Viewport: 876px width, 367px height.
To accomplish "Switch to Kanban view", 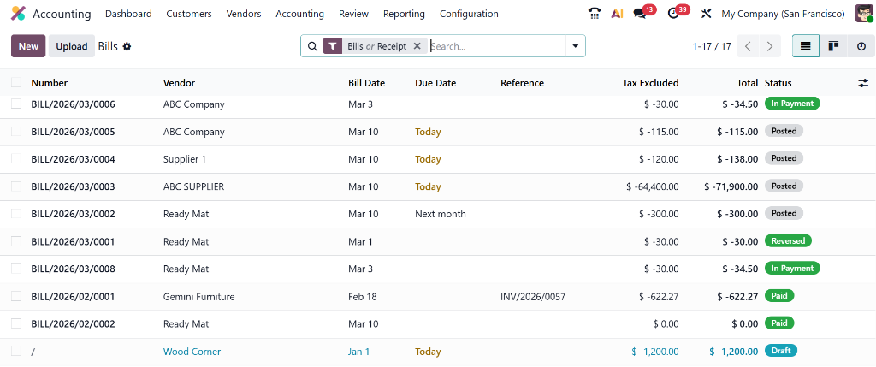I will coord(832,46).
